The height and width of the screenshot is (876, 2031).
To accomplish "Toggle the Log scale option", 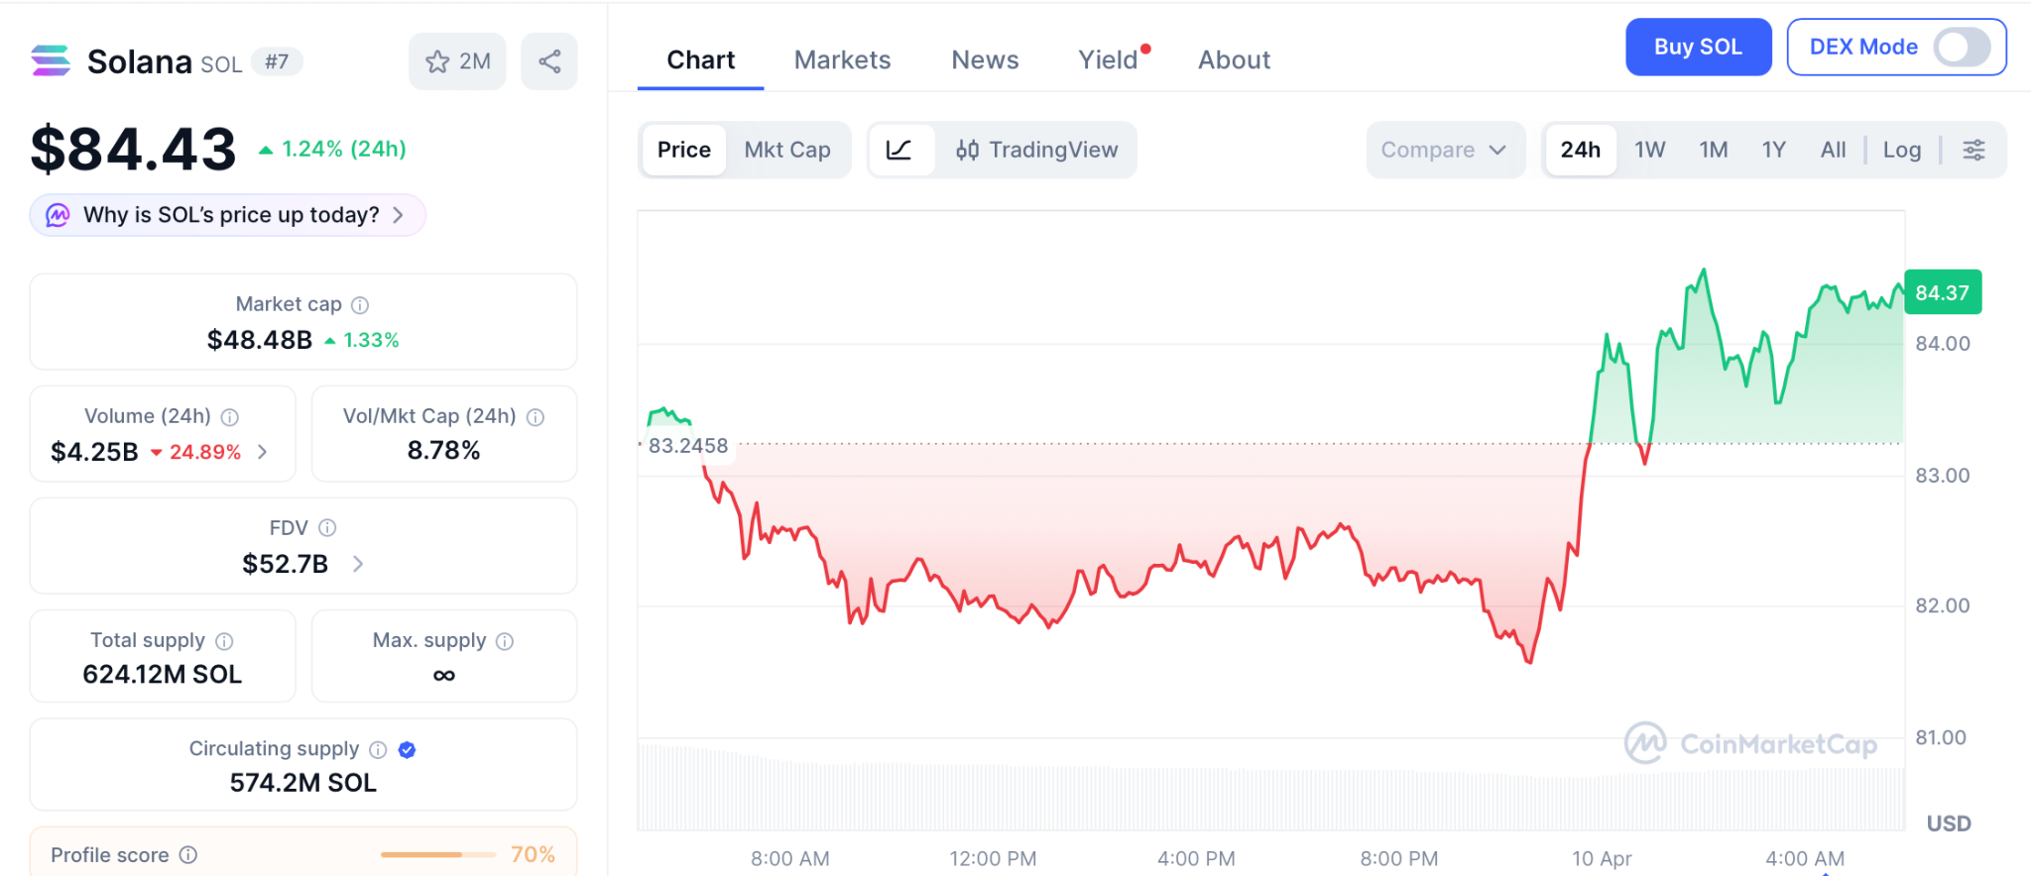I will click(1901, 150).
